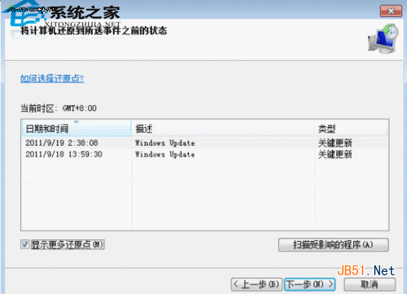Screen dimensions: 407x294
Task: Cancel the wizard with the '取消' button
Action: 370,284
